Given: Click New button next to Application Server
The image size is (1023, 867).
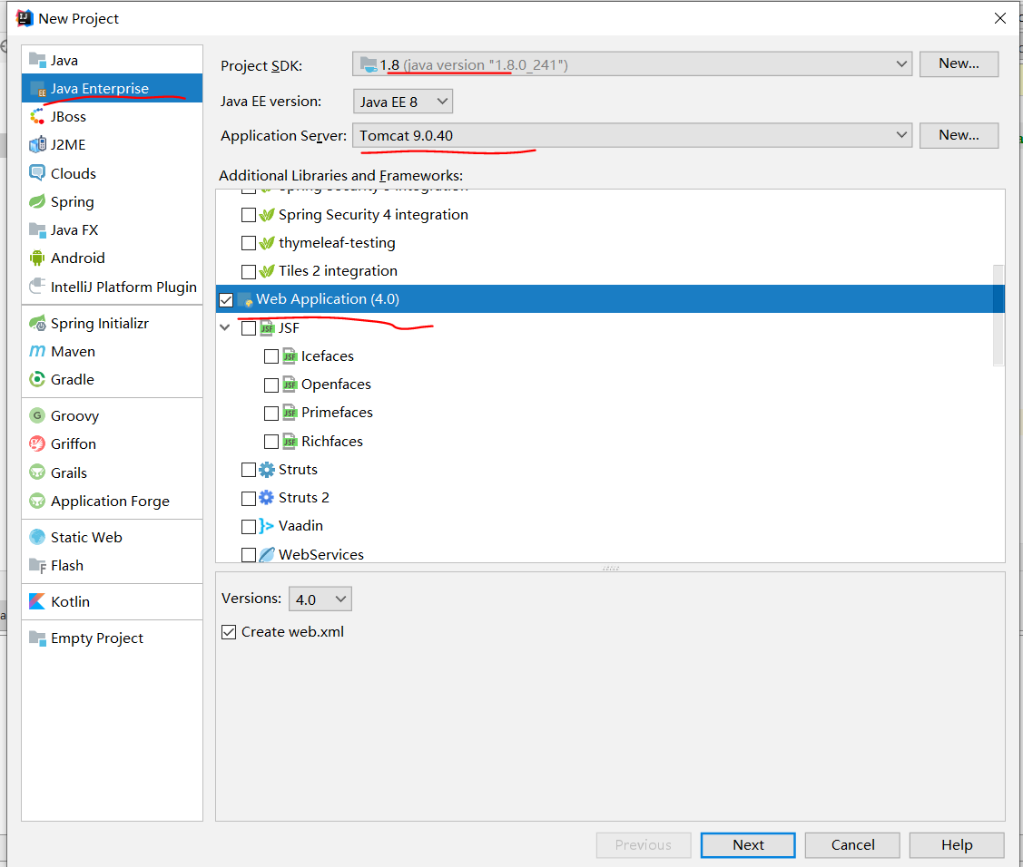Looking at the screenshot, I should pos(959,136).
